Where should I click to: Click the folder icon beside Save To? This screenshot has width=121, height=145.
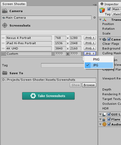[x=5, y=73]
